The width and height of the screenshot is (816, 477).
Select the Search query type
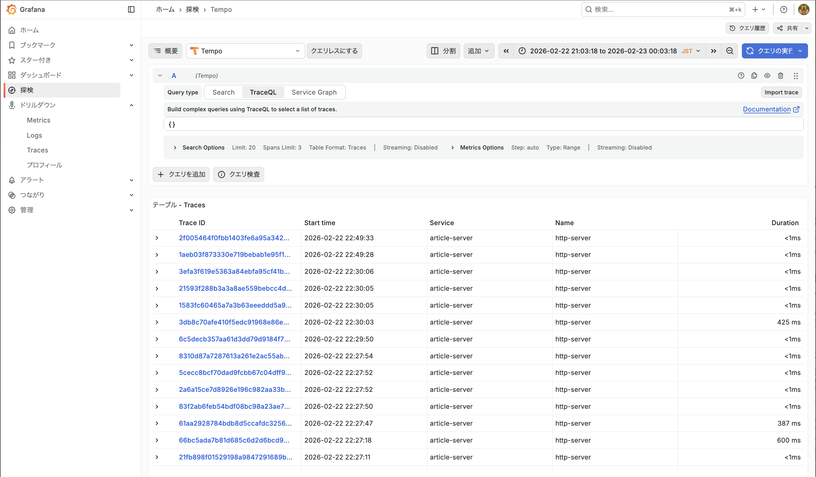tap(224, 92)
